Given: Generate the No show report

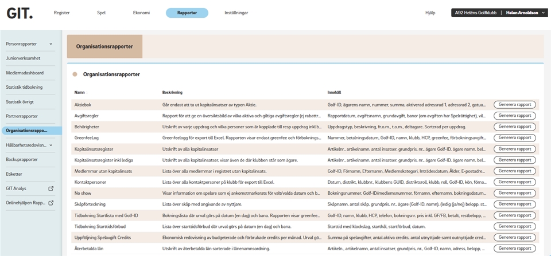Looking at the screenshot, I should (x=515, y=193).
